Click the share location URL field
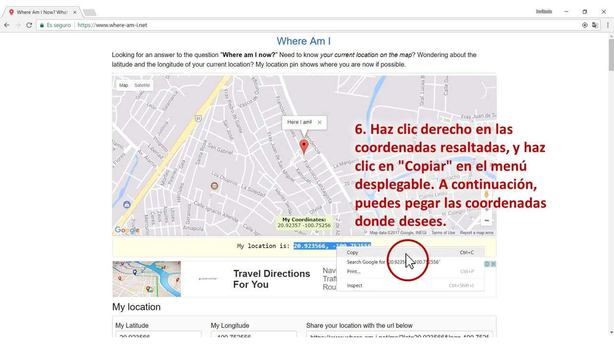614x345 pixels. click(x=400, y=334)
